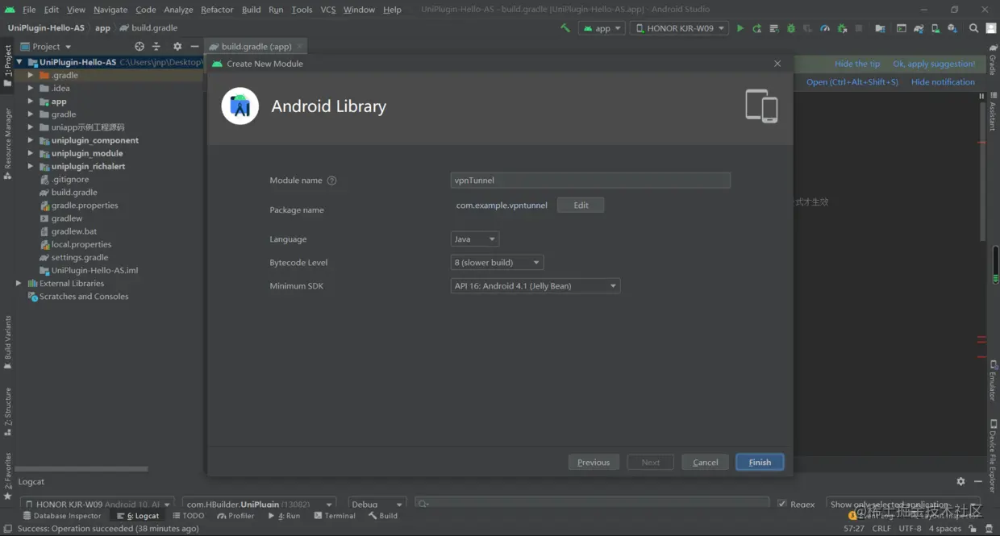
Task: Open the Profile app gauge icon
Action: point(825,28)
